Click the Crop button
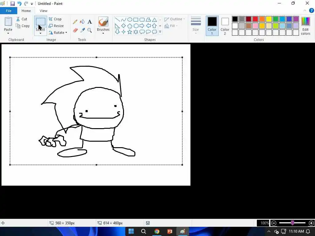This screenshot has width=315, height=236. (x=55, y=19)
